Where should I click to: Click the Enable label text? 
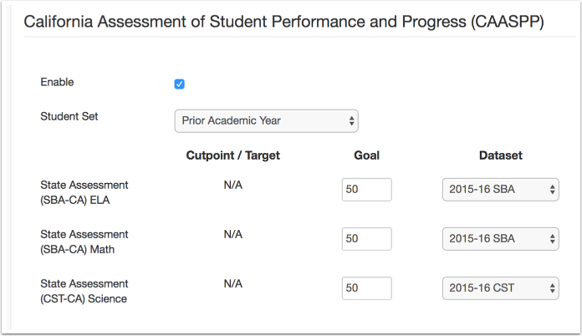(x=58, y=82)
